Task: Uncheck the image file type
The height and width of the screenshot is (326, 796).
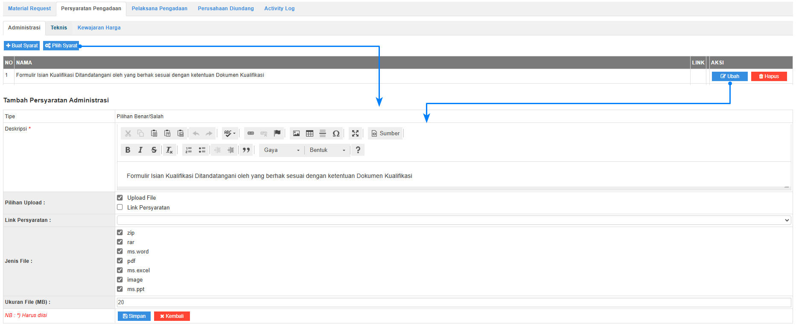Action: point(120,279)
